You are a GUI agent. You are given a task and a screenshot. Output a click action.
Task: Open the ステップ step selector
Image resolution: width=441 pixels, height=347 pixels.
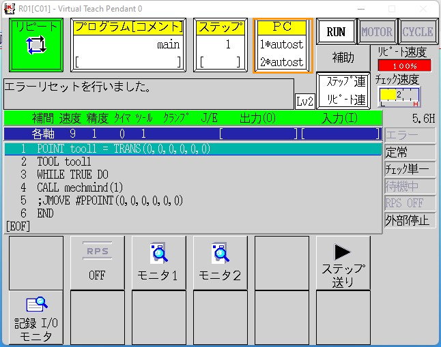(220, 45)
